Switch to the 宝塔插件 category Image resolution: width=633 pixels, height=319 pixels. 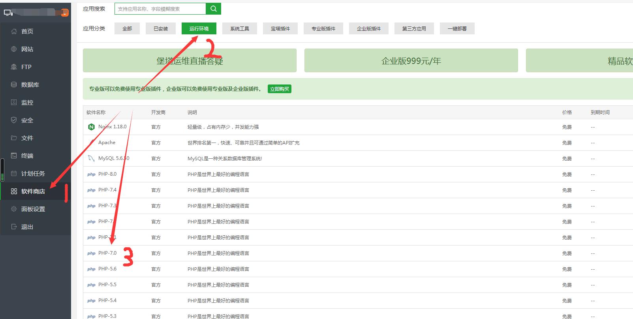point(280,28)
